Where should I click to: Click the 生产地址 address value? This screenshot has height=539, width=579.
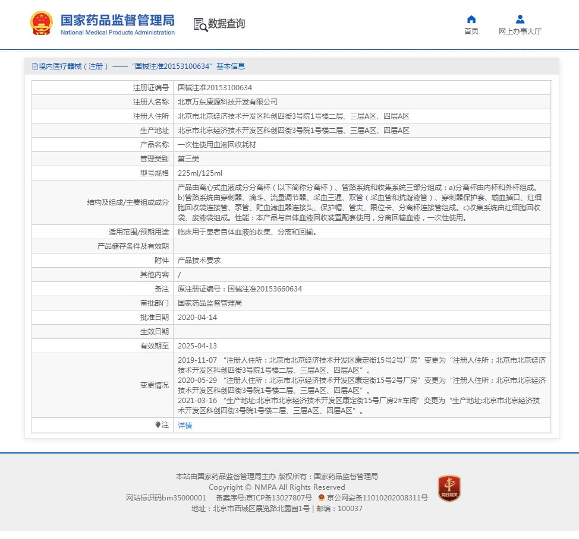(293, 131)
